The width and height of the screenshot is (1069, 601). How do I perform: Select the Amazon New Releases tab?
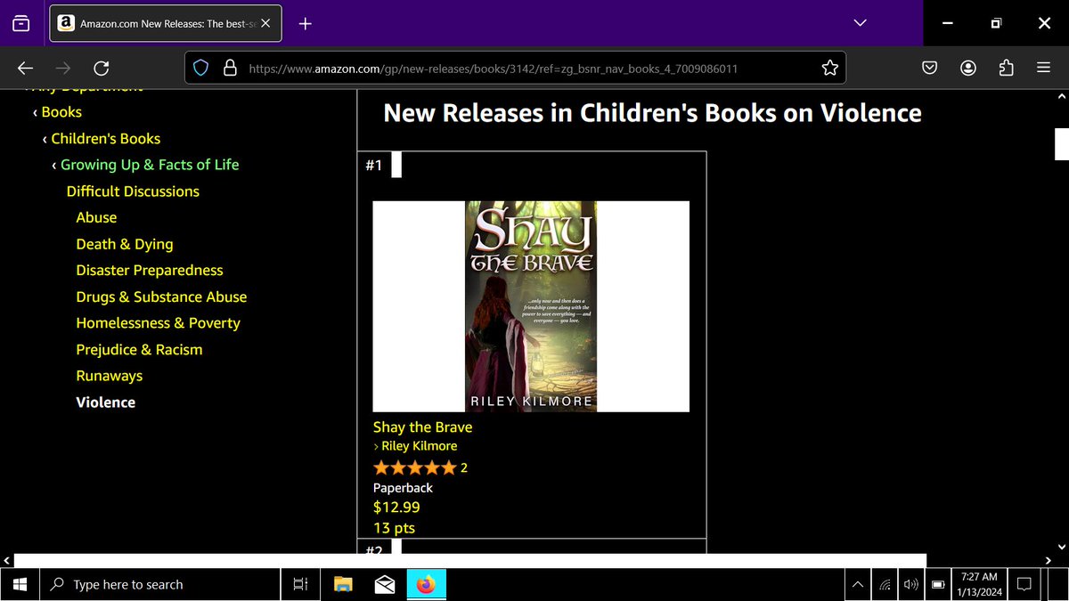(x=166, y=24)
